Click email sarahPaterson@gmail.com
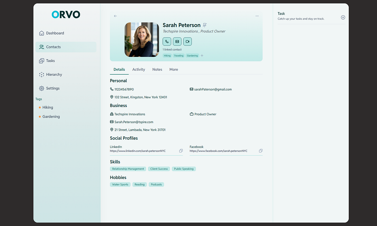This screenshot has width=377, height=226. pos(213,89)
